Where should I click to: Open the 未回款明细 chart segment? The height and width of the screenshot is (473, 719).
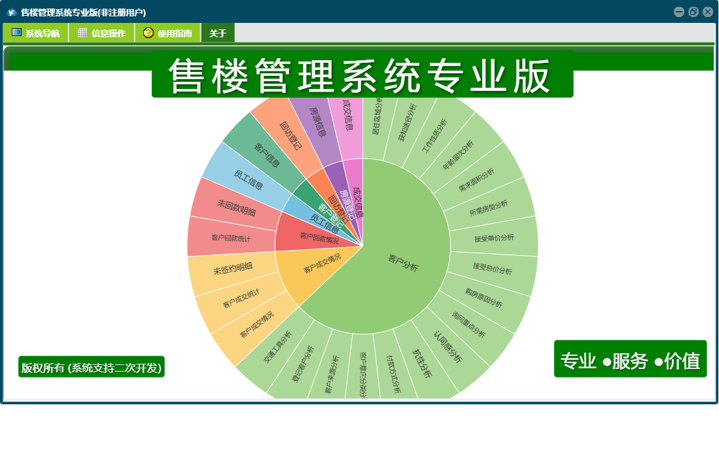(236, 207)
